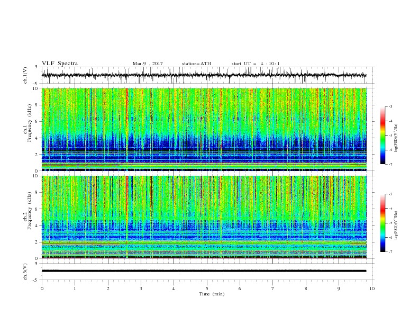The image size is (419, 324).
Task: Click the time axis tick label "8"
Action: pos(306,289)
